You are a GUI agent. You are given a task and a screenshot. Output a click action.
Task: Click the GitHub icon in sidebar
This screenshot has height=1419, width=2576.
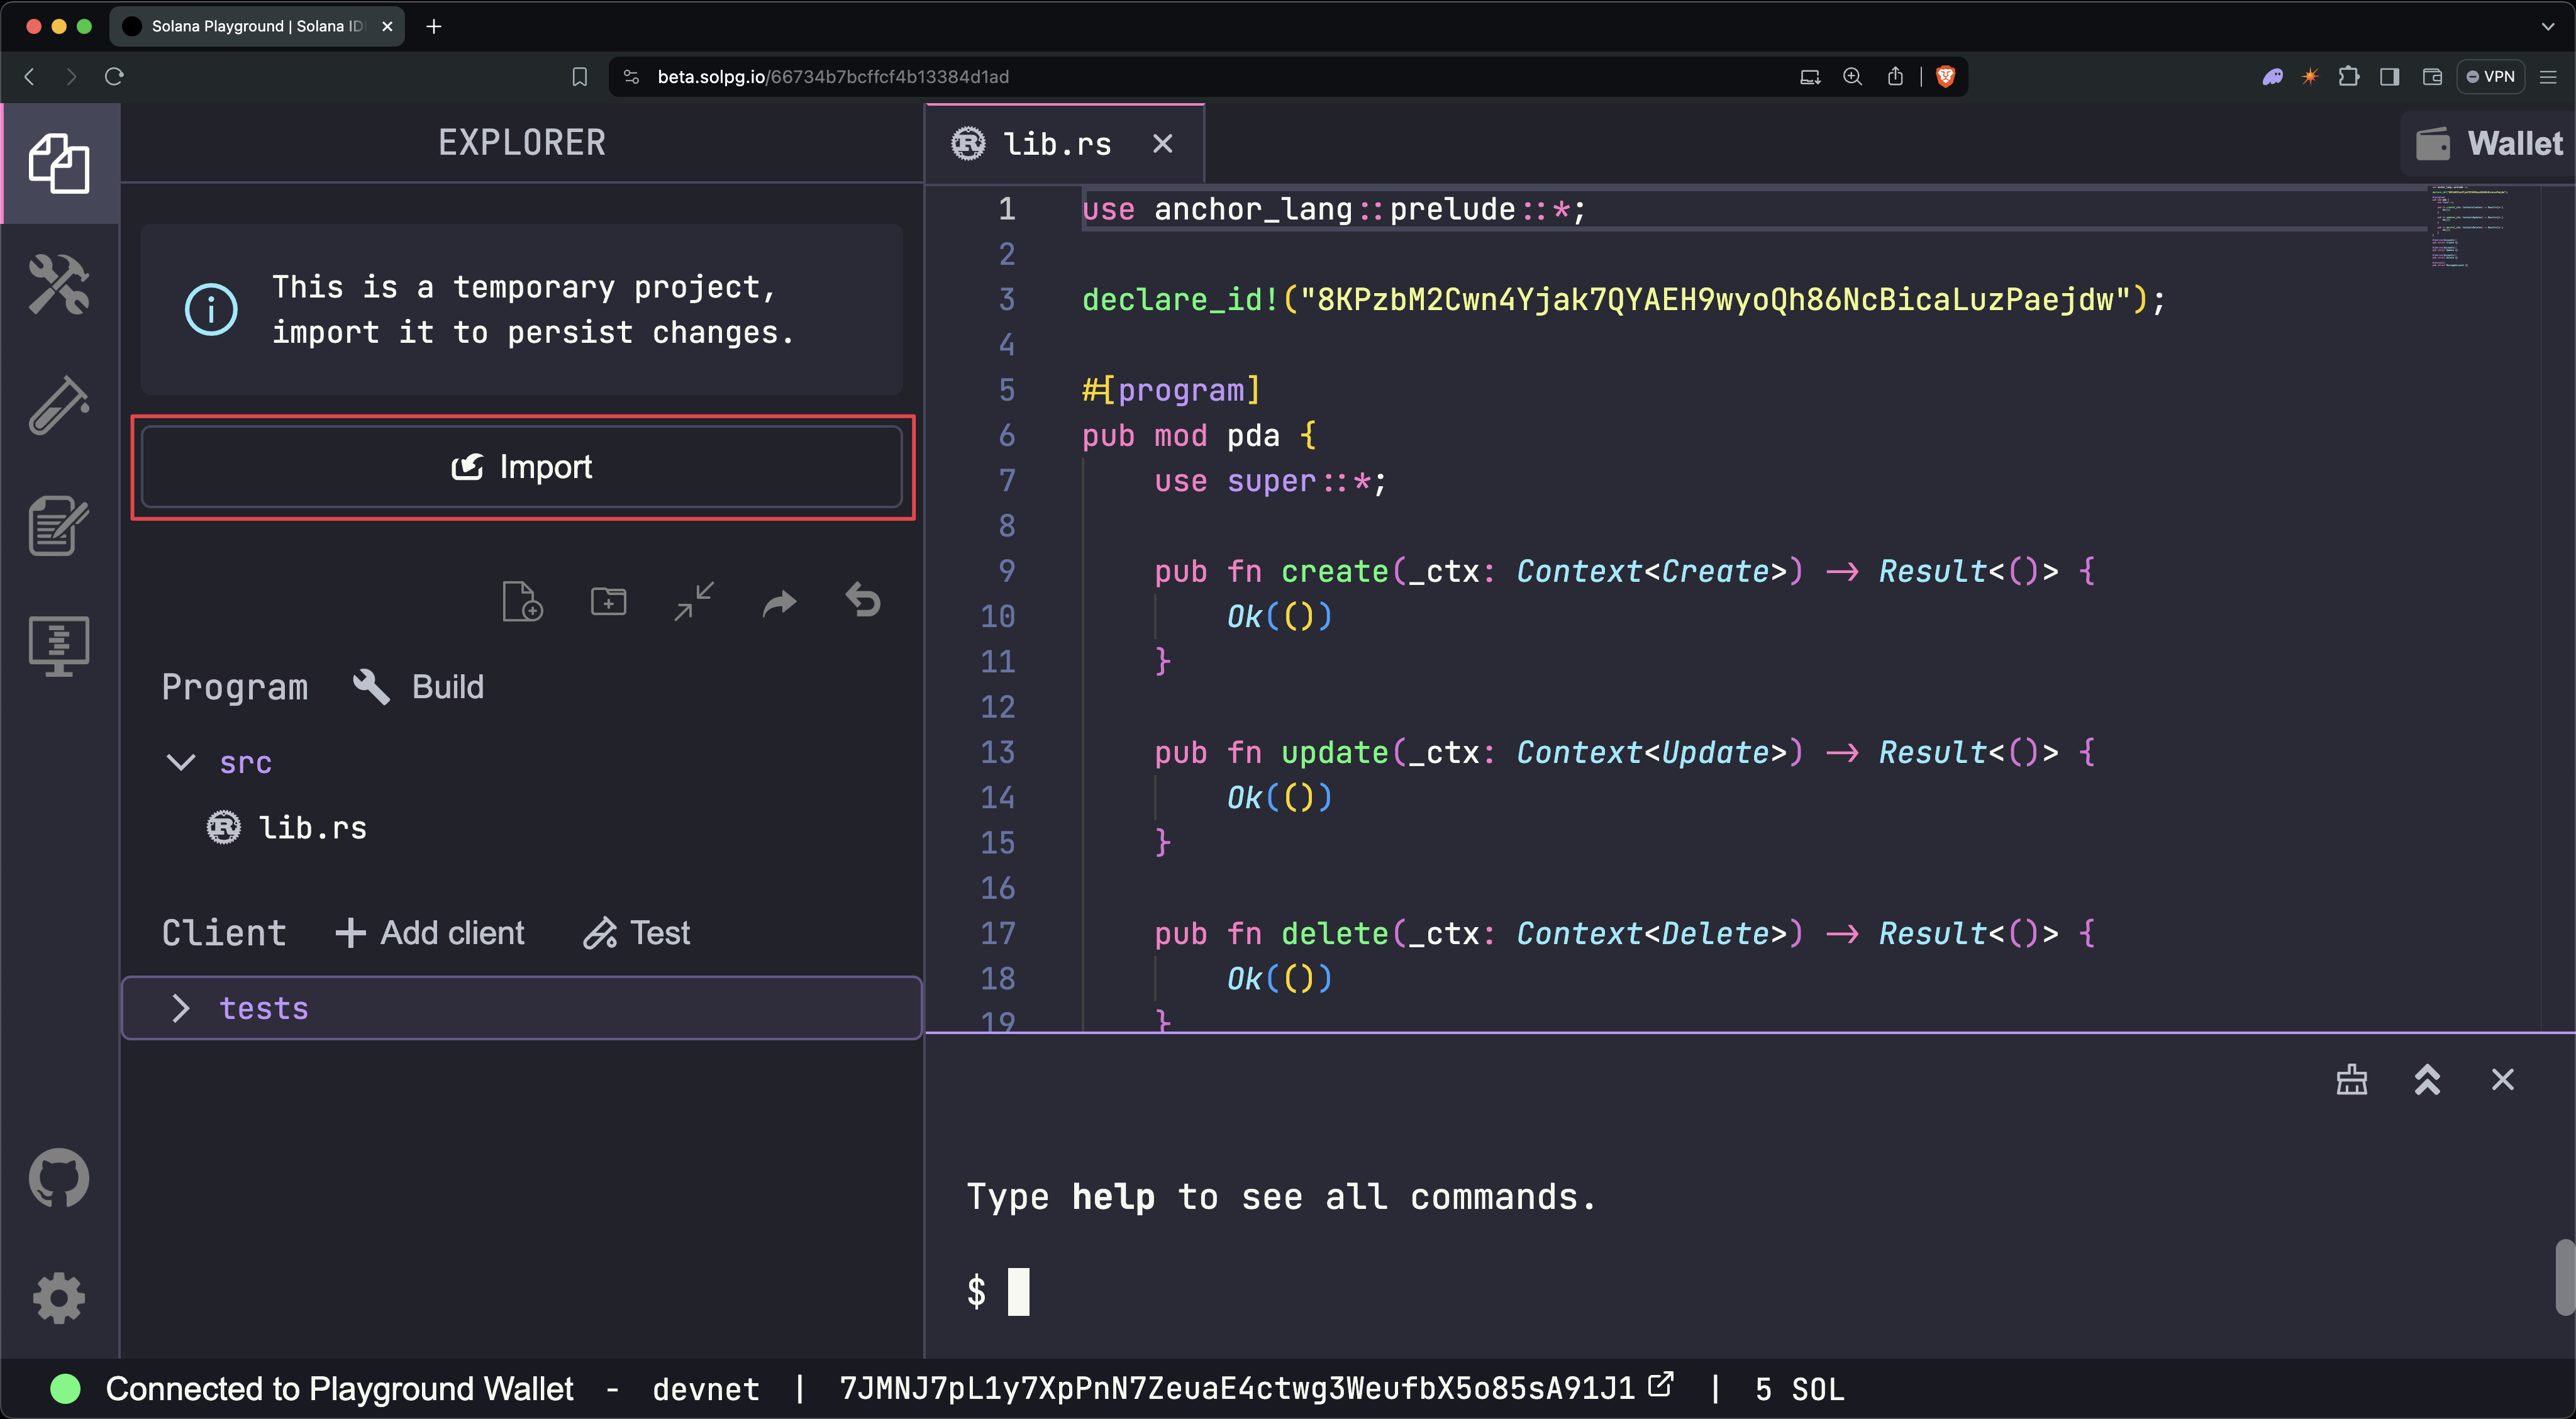click(59, 1178)
